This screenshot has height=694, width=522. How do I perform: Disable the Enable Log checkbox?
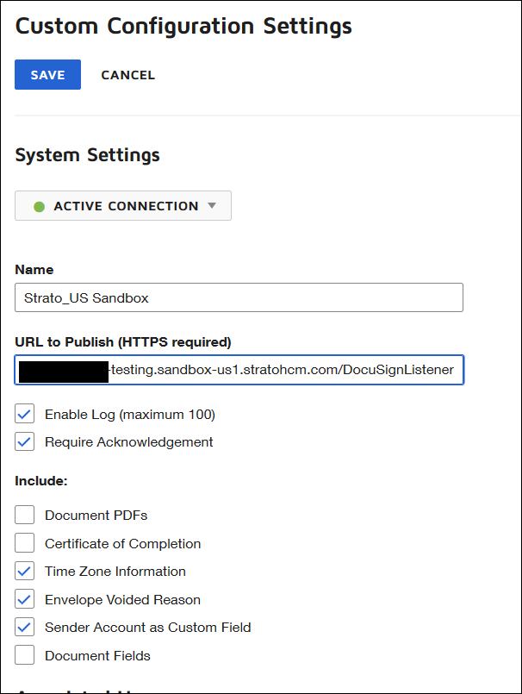(x=25, y=415)
